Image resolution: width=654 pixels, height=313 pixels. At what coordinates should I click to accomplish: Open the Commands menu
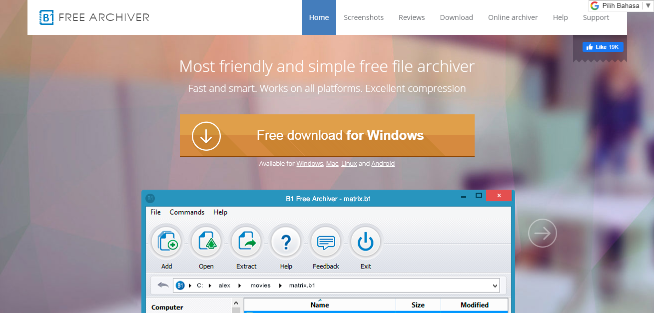pos(187,212)
